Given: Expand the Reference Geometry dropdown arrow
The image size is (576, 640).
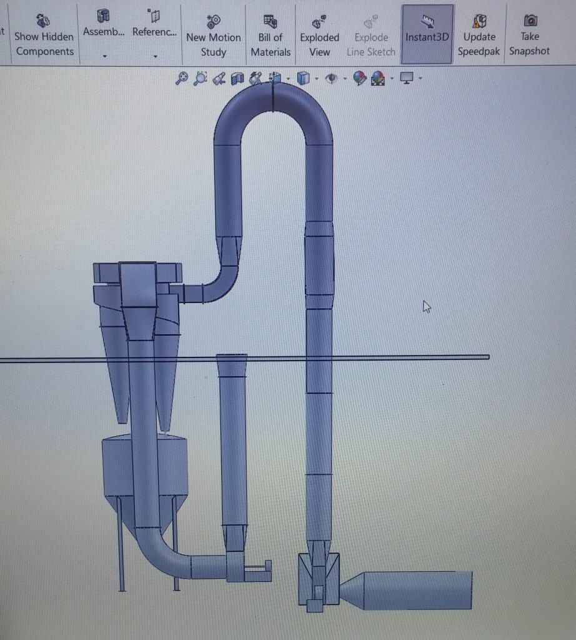Looking at the screenshot, I should (x=154, y=56).
